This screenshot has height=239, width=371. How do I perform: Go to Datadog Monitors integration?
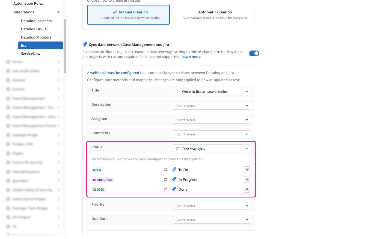[x=36, y=37]
